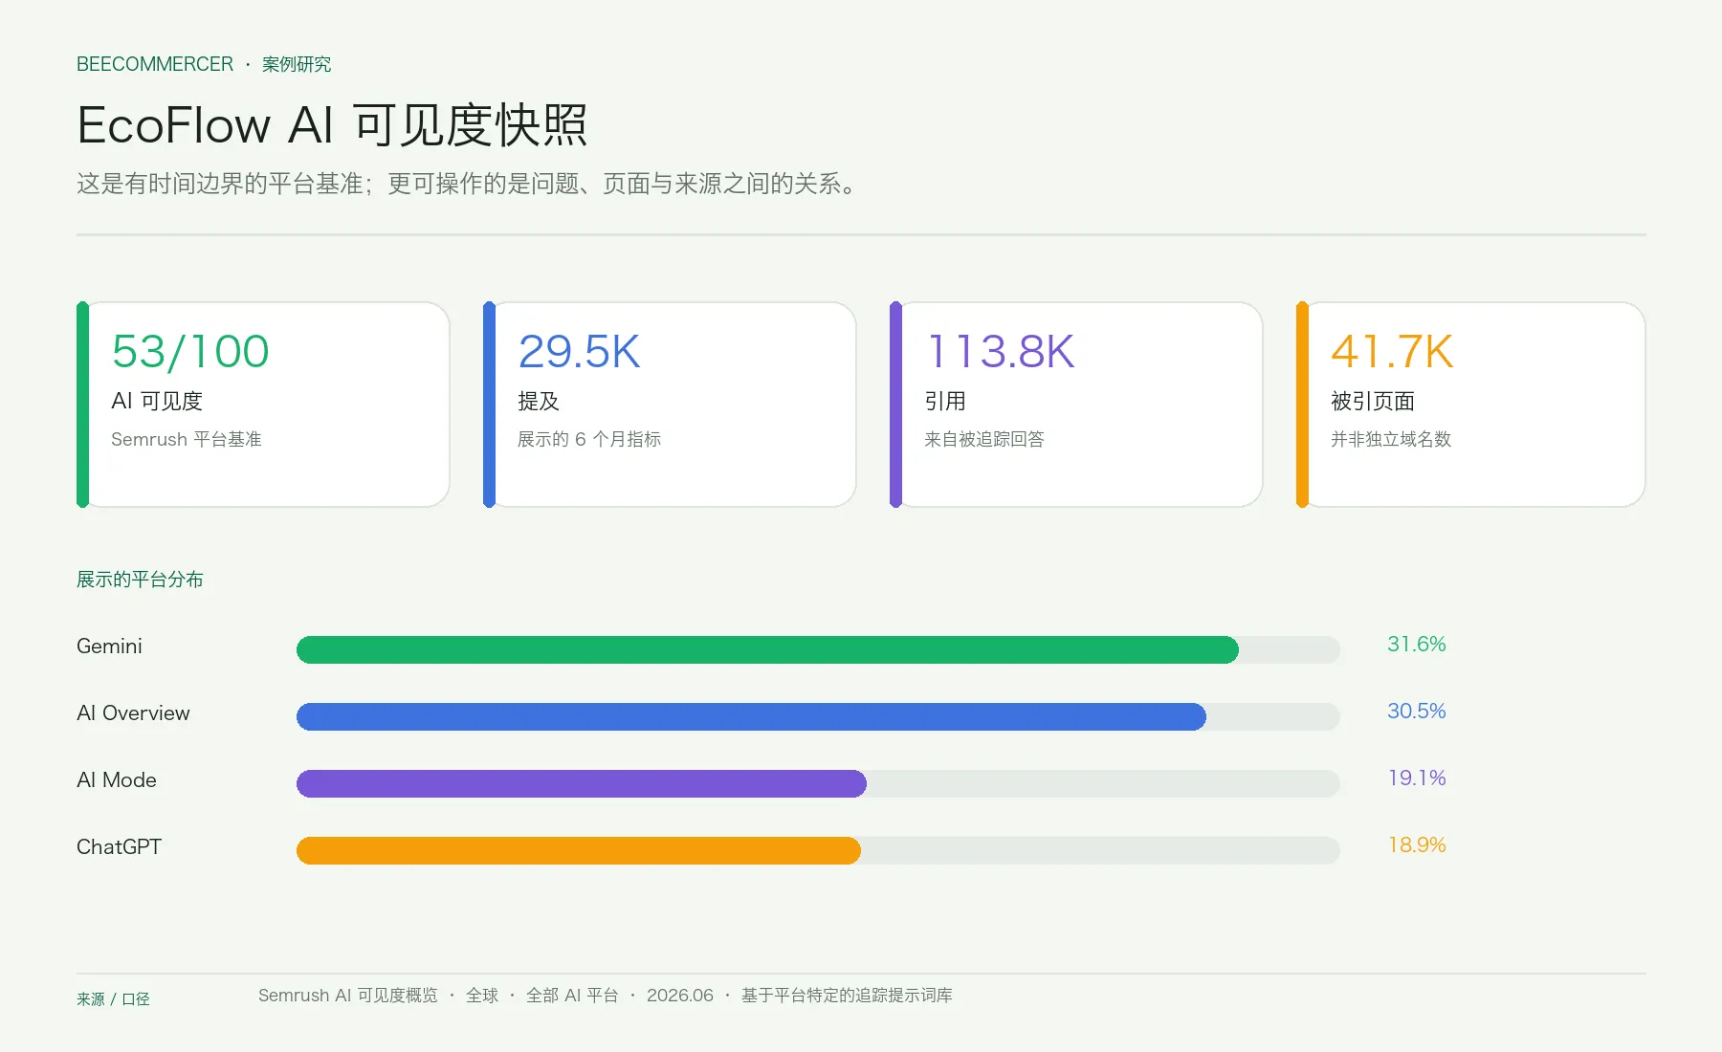Click the 31.6% Gemini percentage
The height and width of the screenshot is (1052, 1722).
pos(1417,645)
